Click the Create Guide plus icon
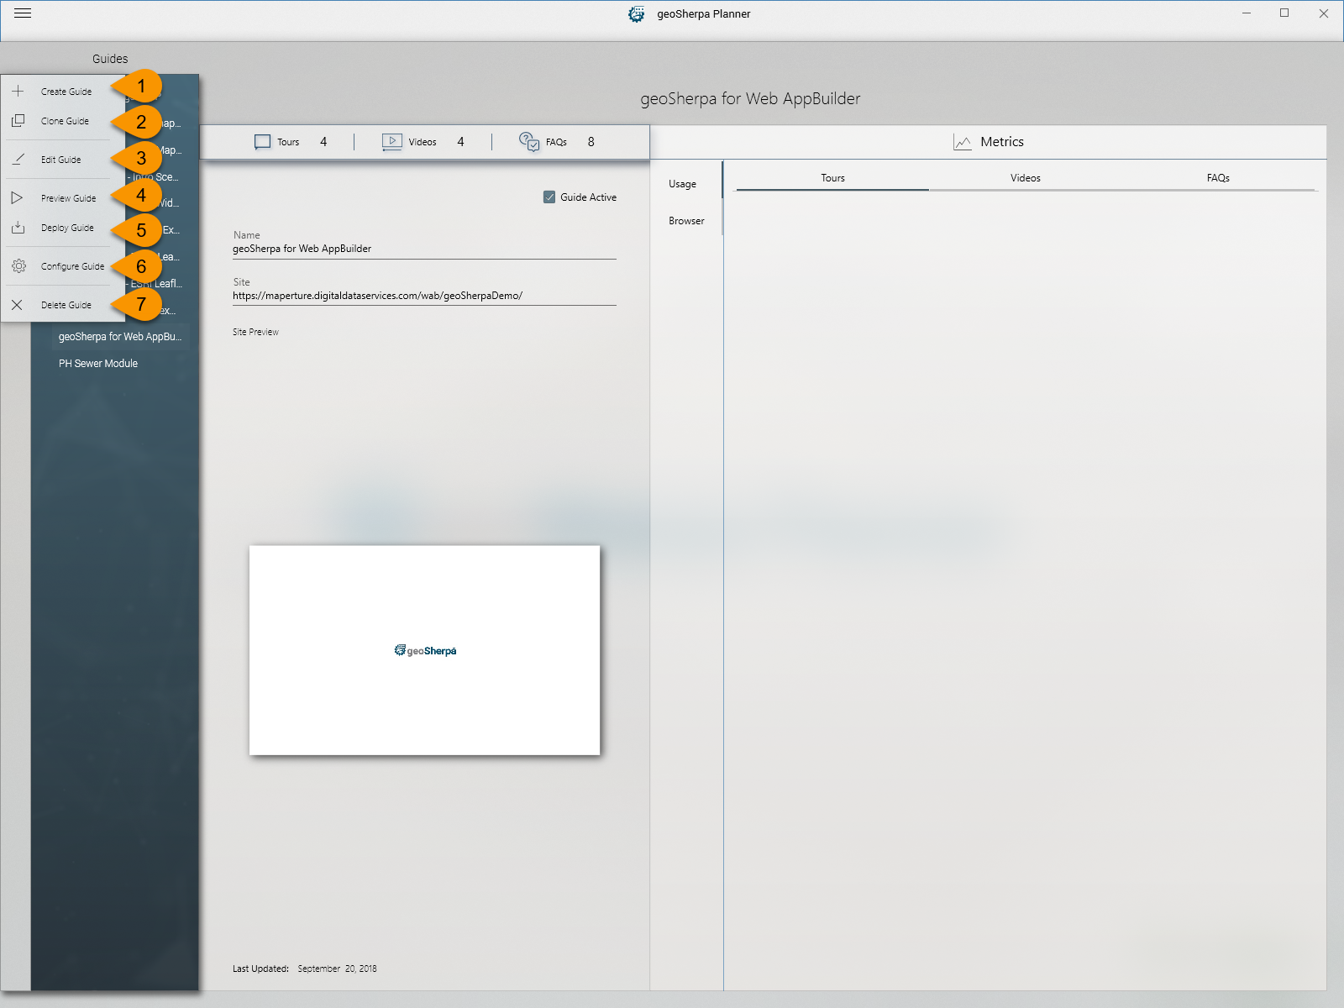Viewport: 1344px width, 1008px height. (x=18, y=91)
